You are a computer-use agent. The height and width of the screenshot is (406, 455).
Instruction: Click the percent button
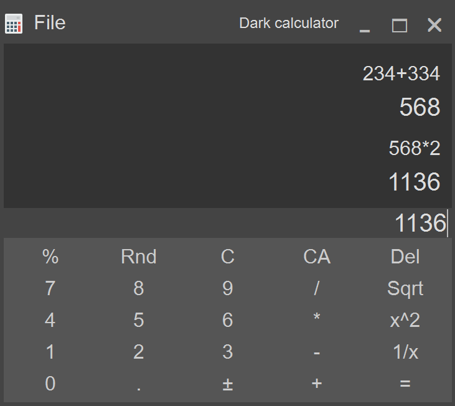pyautogui.click(x=50, y=257)
